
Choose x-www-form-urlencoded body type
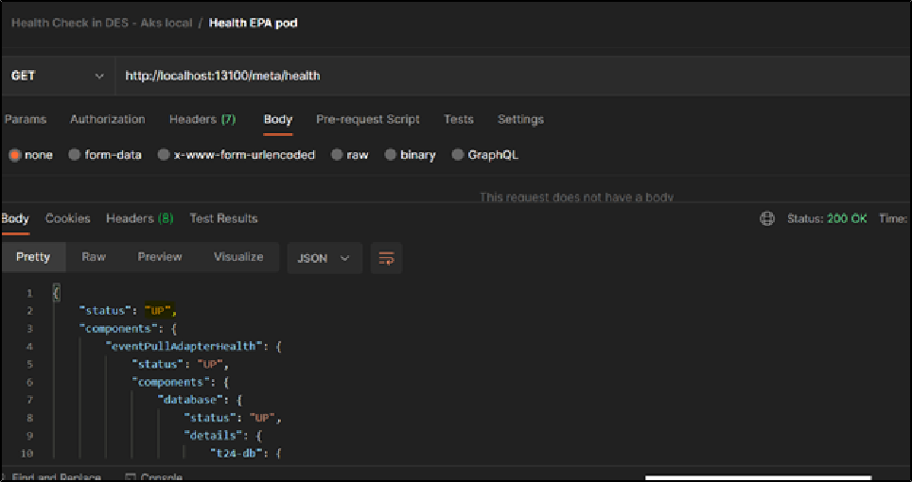coord(164,155)
